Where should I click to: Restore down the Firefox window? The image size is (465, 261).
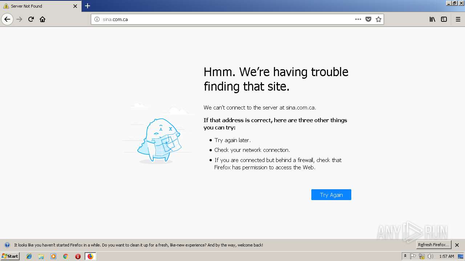click(455, 3)
